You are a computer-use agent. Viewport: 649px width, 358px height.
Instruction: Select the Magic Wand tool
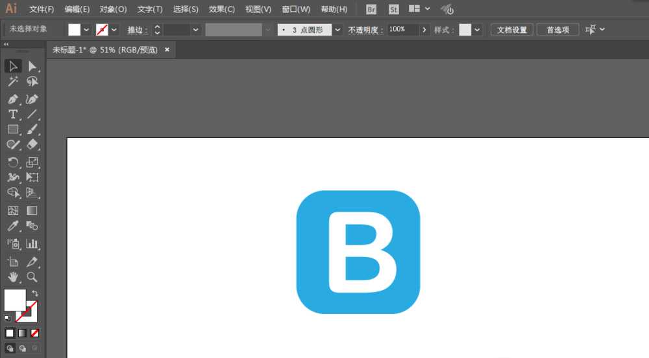(x=13, y=82)
